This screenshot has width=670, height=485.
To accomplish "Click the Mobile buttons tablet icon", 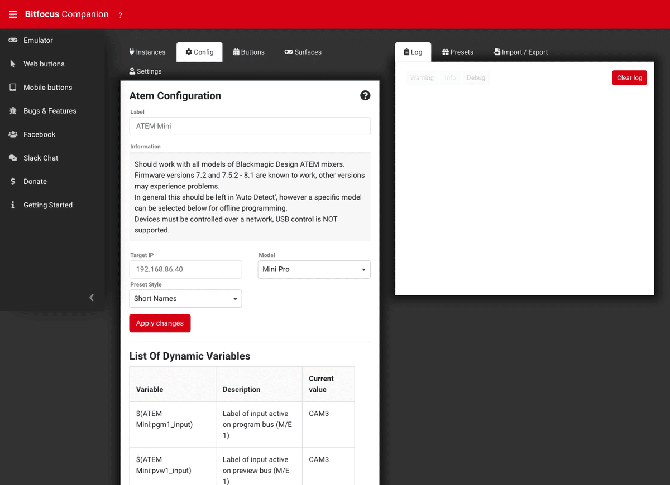I will click(13, 87).
